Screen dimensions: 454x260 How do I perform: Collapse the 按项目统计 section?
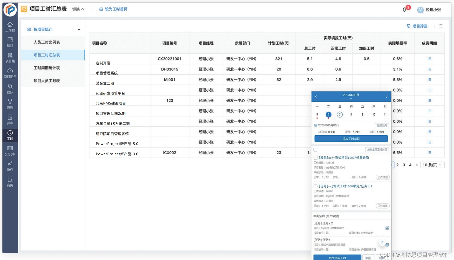click(79, 29)
